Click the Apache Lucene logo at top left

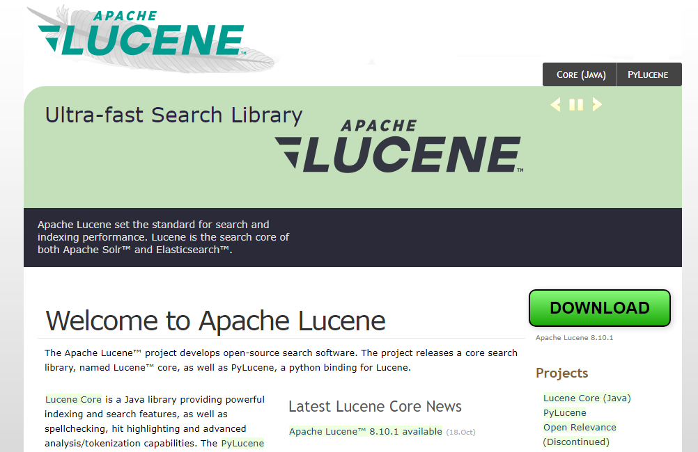(151, 39)
